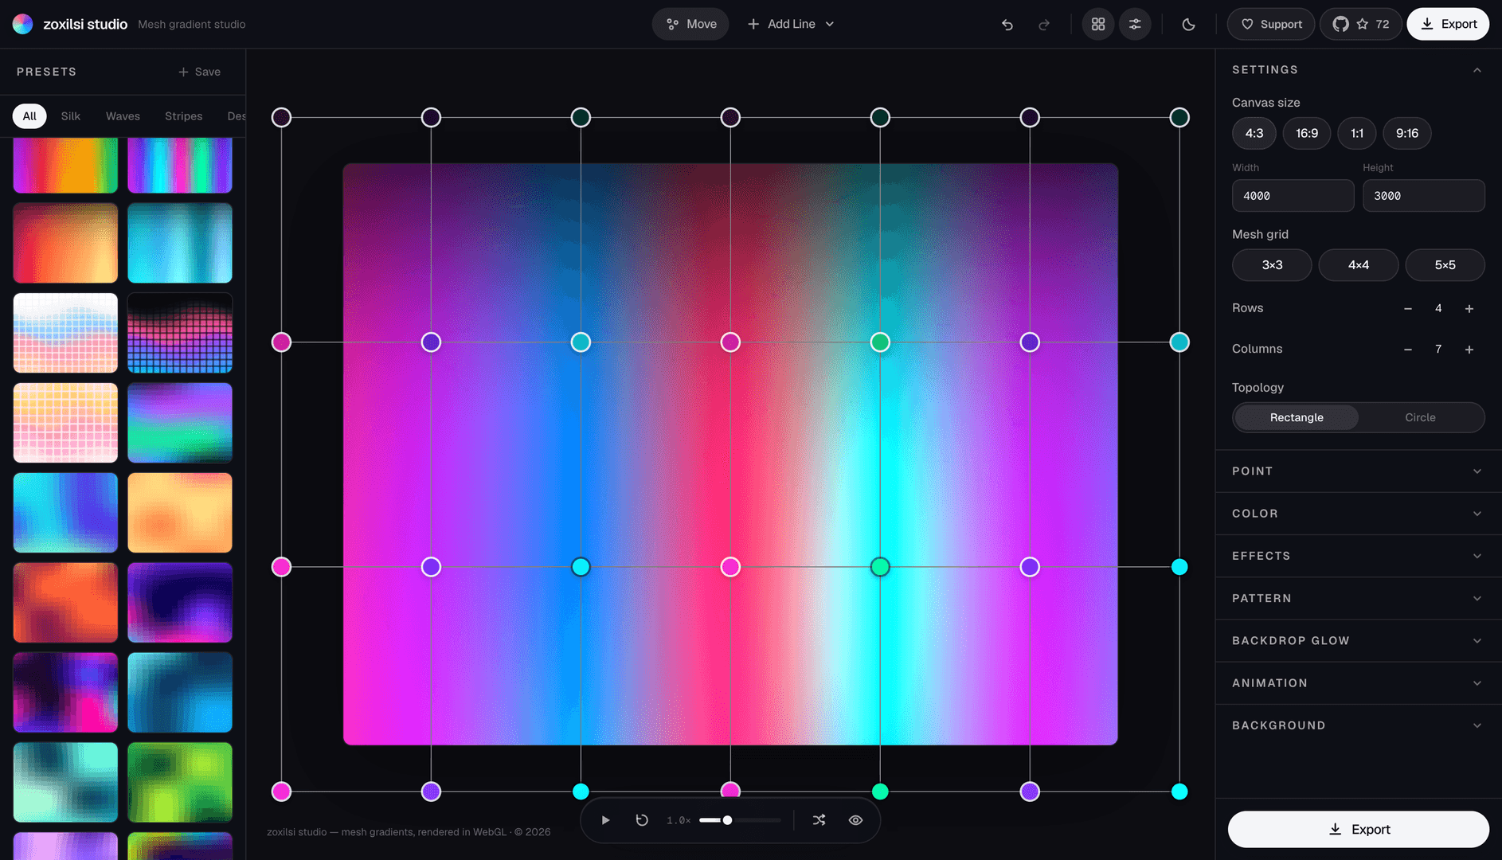Open the grid view icon
1502x860 pixels.
tap(1098, 25)
